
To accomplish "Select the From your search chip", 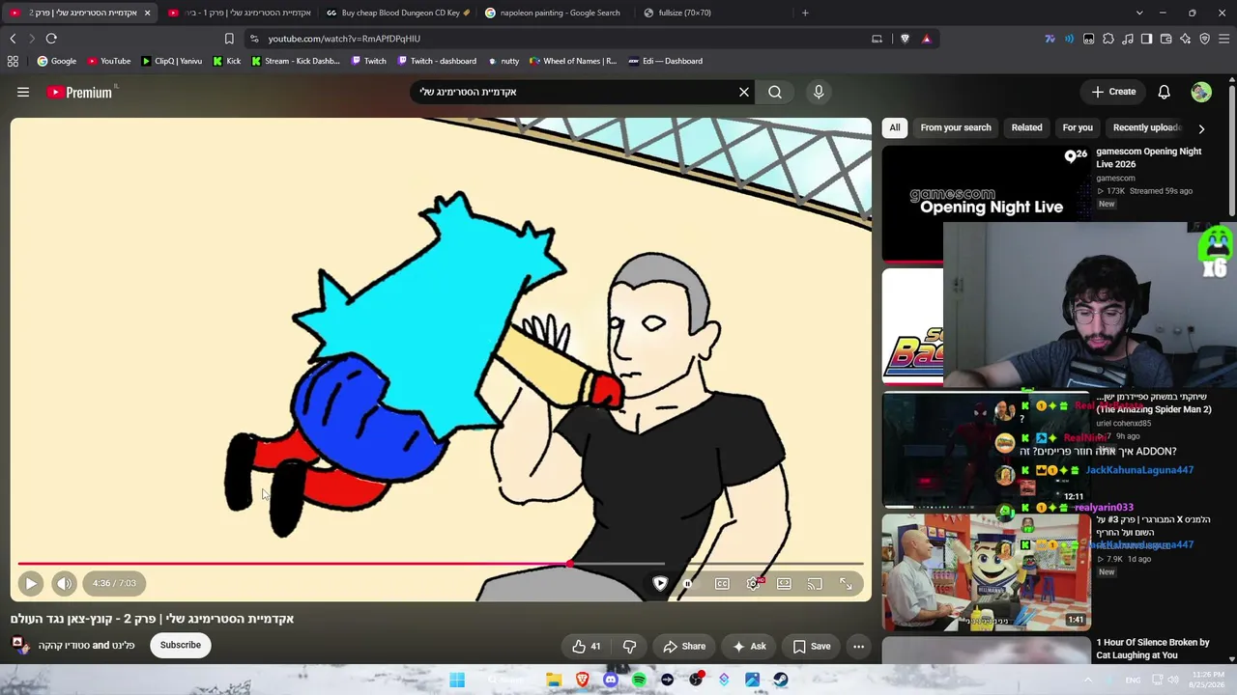I will pyautogui.click(x=956, y=127).
